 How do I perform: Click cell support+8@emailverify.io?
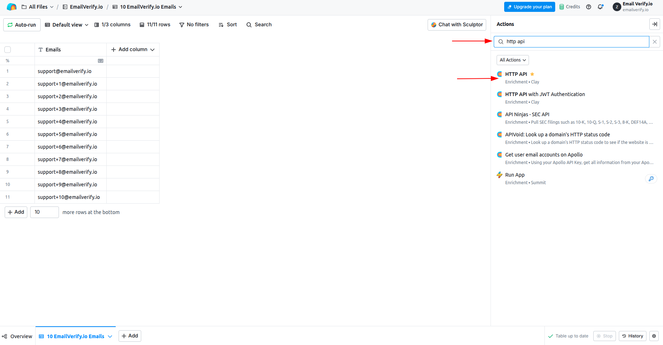click(x=71, y=172)
